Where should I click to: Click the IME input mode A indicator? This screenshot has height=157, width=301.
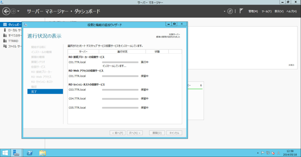278,153
